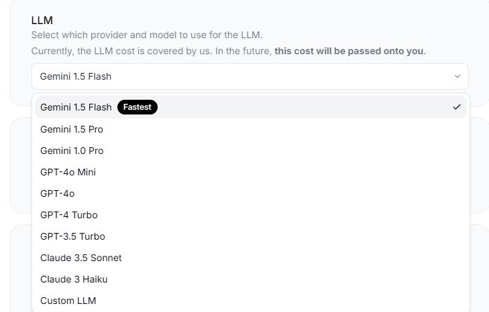
Task: Click the bold 'this cost will be passed onto you' text
Action: (x=349, y=51)
